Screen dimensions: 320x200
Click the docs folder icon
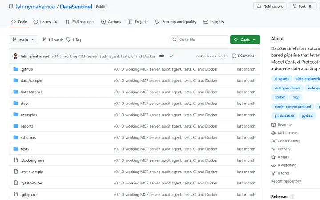point(16,103)
